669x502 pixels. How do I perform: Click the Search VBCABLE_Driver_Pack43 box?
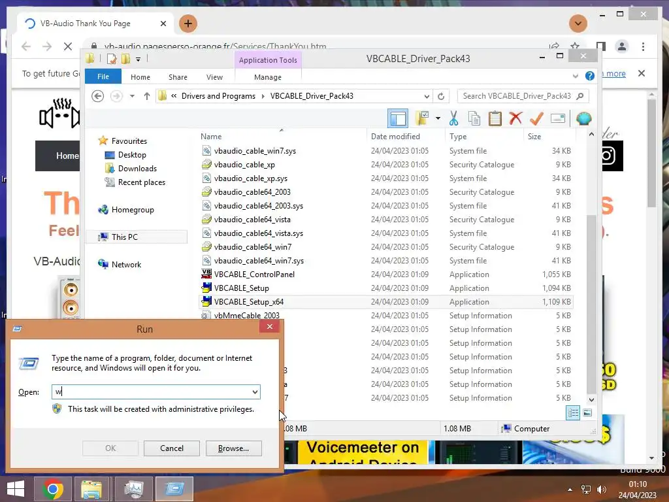(523, 96)
